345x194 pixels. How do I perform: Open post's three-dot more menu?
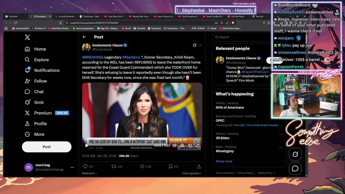pyautogui.click(x=200, y=45)
